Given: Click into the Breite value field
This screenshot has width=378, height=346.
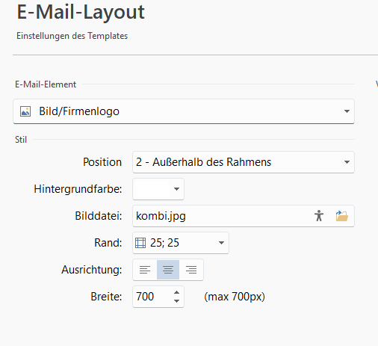Looking at the screenshot, I should pos(152,297).
